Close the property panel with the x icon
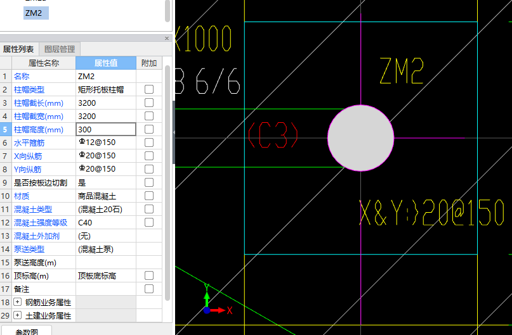Screen dimensions: 512x335 pyautogui.click(x=166, y=38)
